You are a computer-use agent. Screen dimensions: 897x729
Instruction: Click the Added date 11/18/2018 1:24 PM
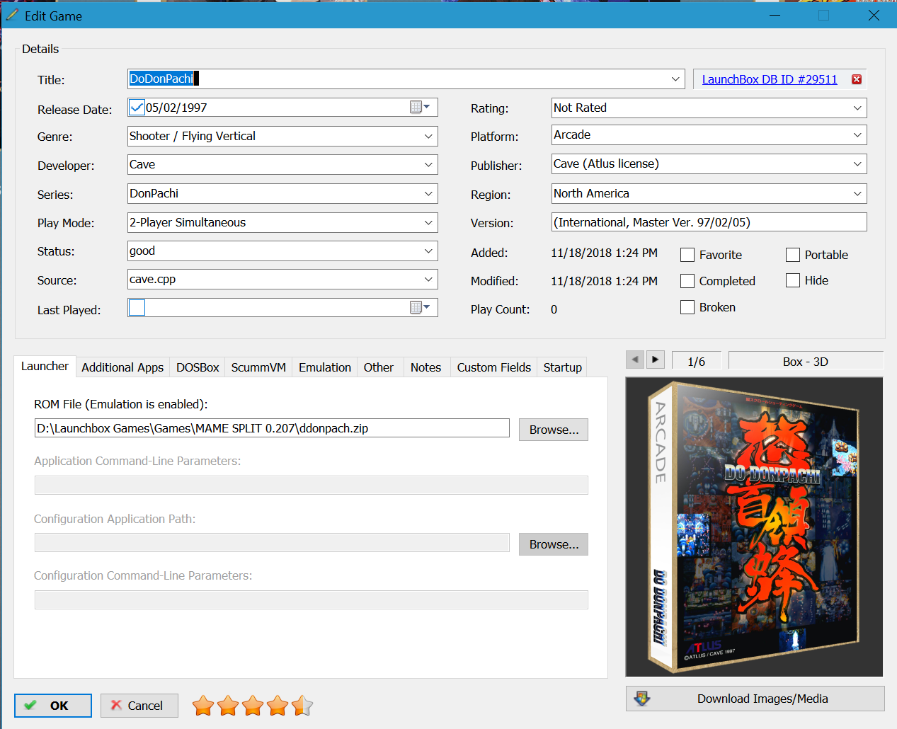(605, 253)
